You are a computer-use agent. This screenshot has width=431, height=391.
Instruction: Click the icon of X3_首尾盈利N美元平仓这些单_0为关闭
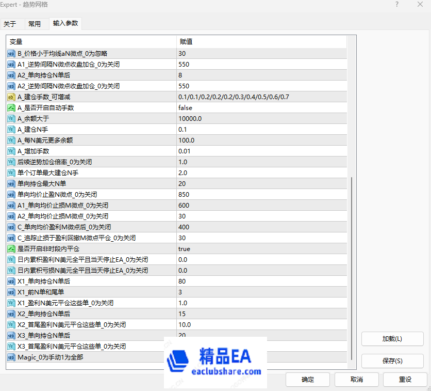point(11,347)
